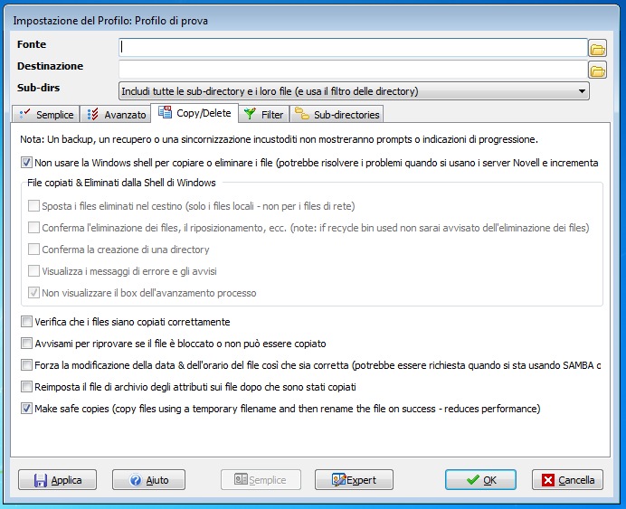Confirm settings with the OK button
The image size is (626, 509).
pos(480,480)
